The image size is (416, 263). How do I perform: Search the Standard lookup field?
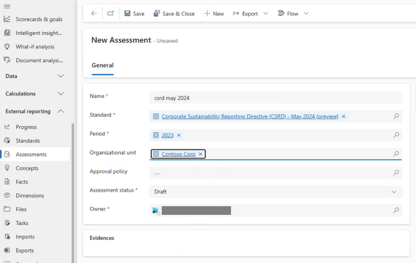click(396, 116)
